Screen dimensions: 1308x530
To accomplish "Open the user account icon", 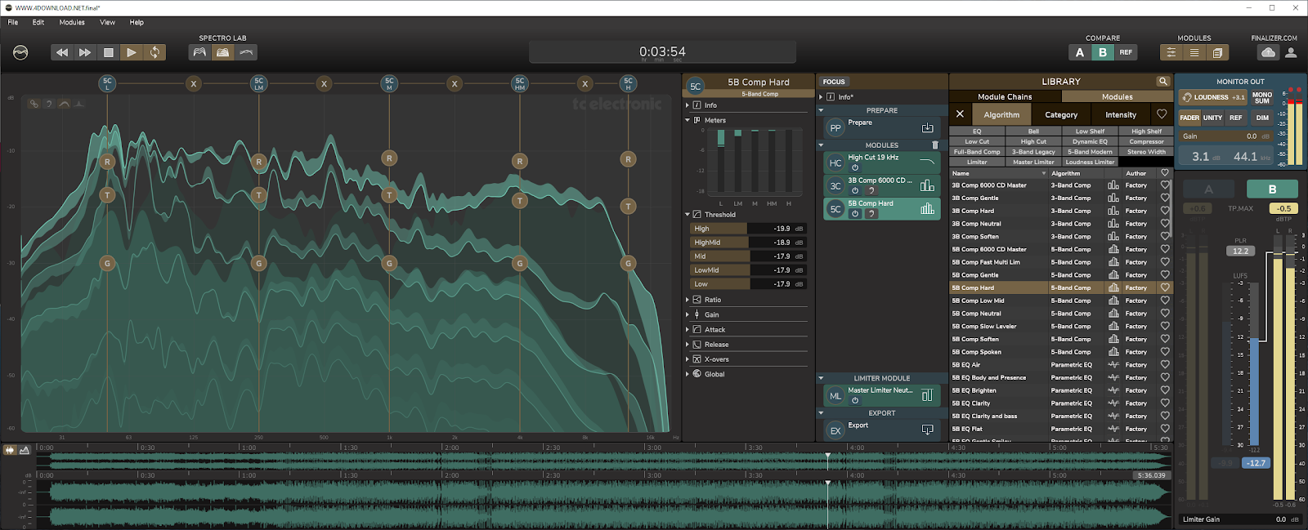I will click(x=1291, y=52).
